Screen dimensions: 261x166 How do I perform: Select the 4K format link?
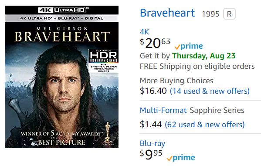pos(144,32)
